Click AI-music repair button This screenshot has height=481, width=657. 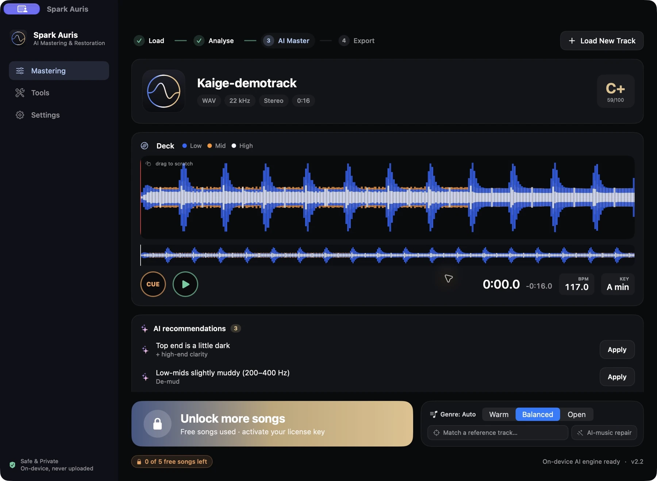tap(604, 433)
